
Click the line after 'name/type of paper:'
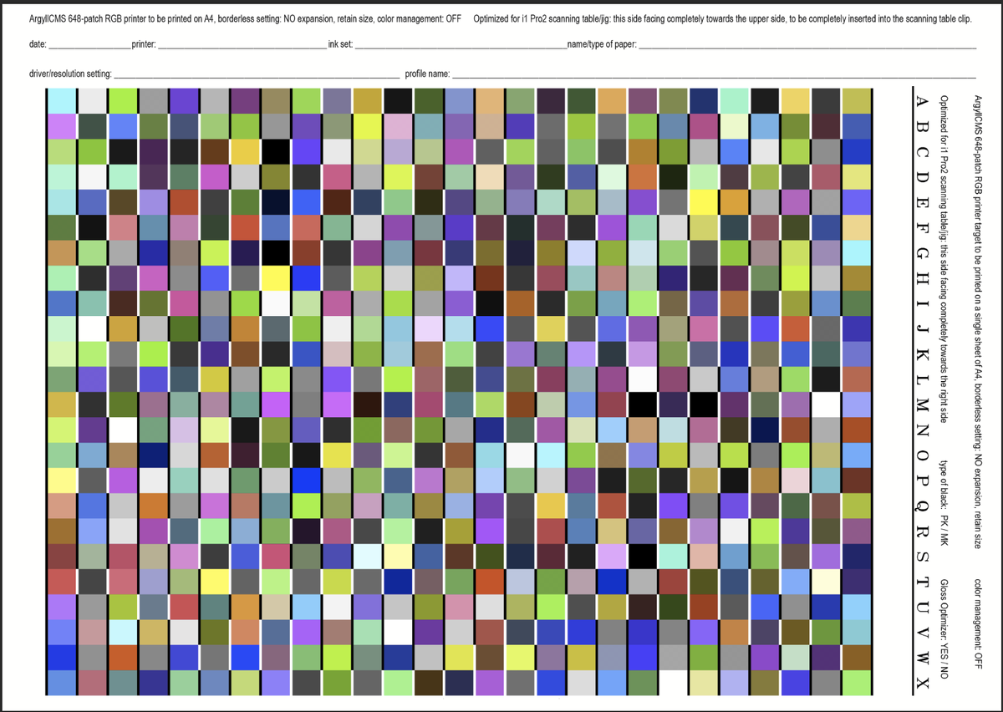tap(808, 44)
